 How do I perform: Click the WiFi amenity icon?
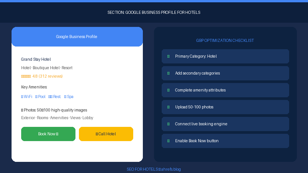click(22, 97)
